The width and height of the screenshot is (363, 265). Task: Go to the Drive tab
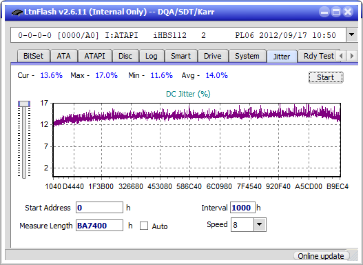pyautogui.click(x=213, y=56)
